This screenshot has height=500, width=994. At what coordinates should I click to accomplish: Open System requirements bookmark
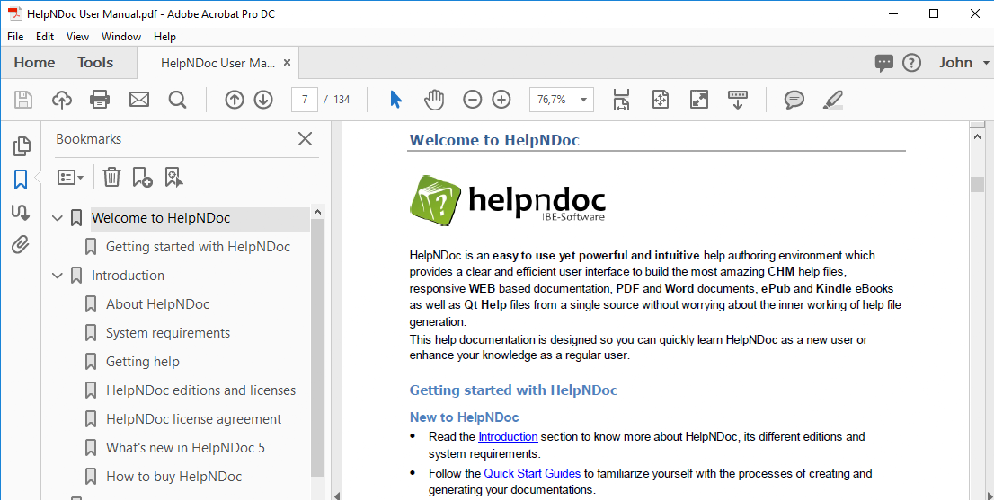click(x=168, y=333)
